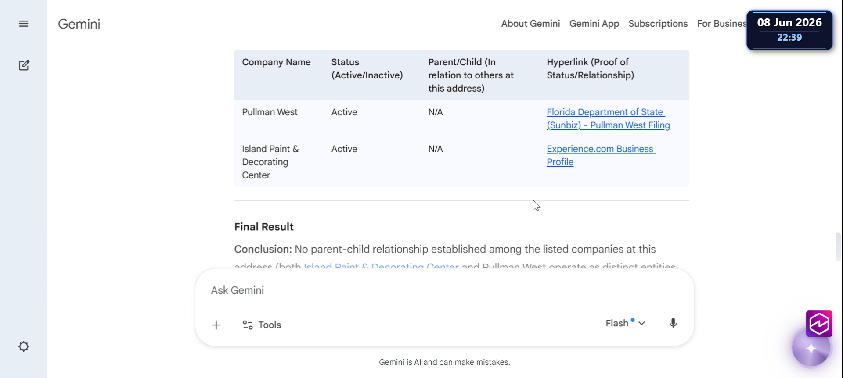Click the 'Final Result' heading
This screenshot has width=843, height=378.
coord(264,227)
